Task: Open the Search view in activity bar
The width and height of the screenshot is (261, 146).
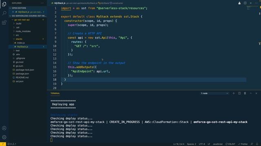Action: tap(4, 13)
